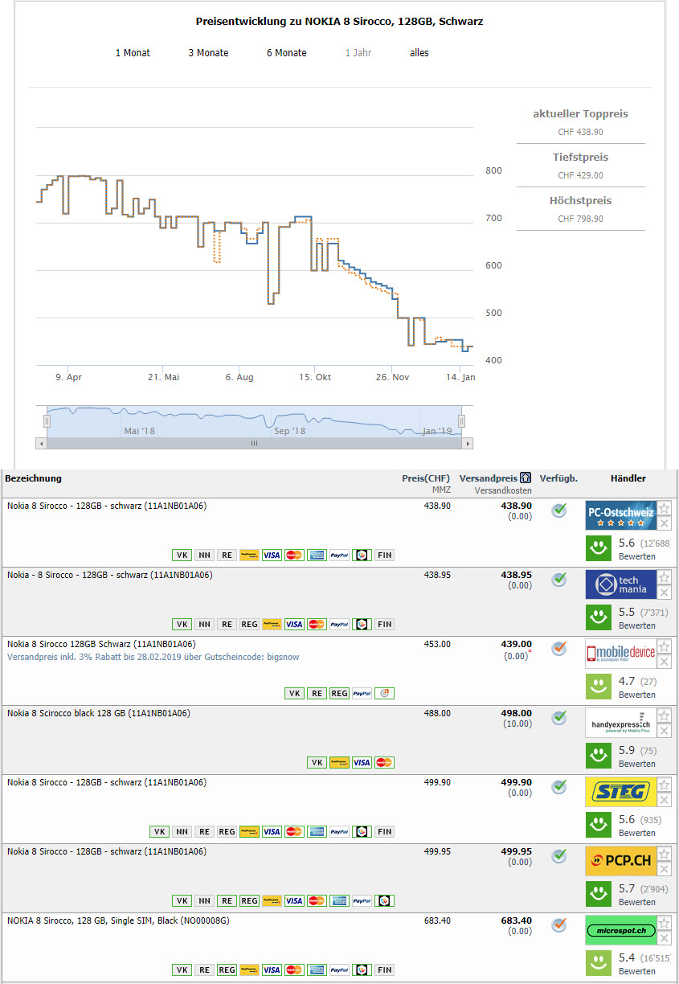
Task: Hide PCP.CH offer with X icon
Action: coord(665,869)
